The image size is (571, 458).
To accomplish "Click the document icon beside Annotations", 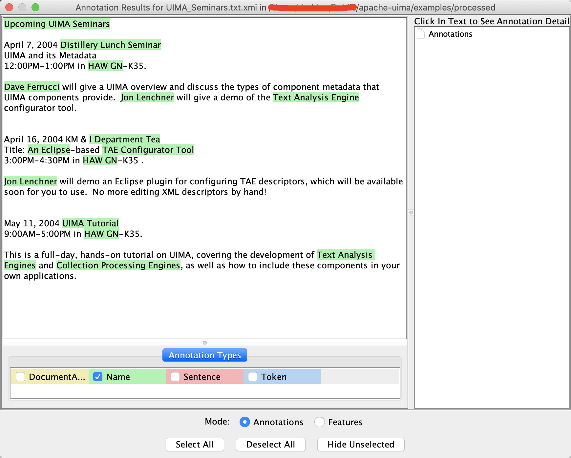I will 421,34.
